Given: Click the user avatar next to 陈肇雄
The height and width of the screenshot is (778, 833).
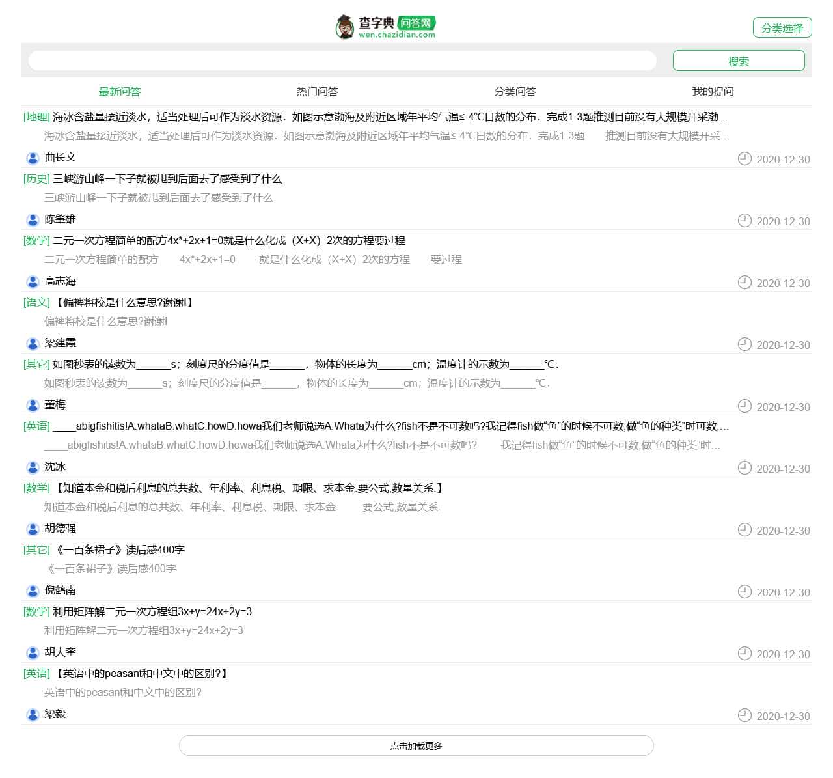Looking at the screenshot, I should click(x=33, y=219).
